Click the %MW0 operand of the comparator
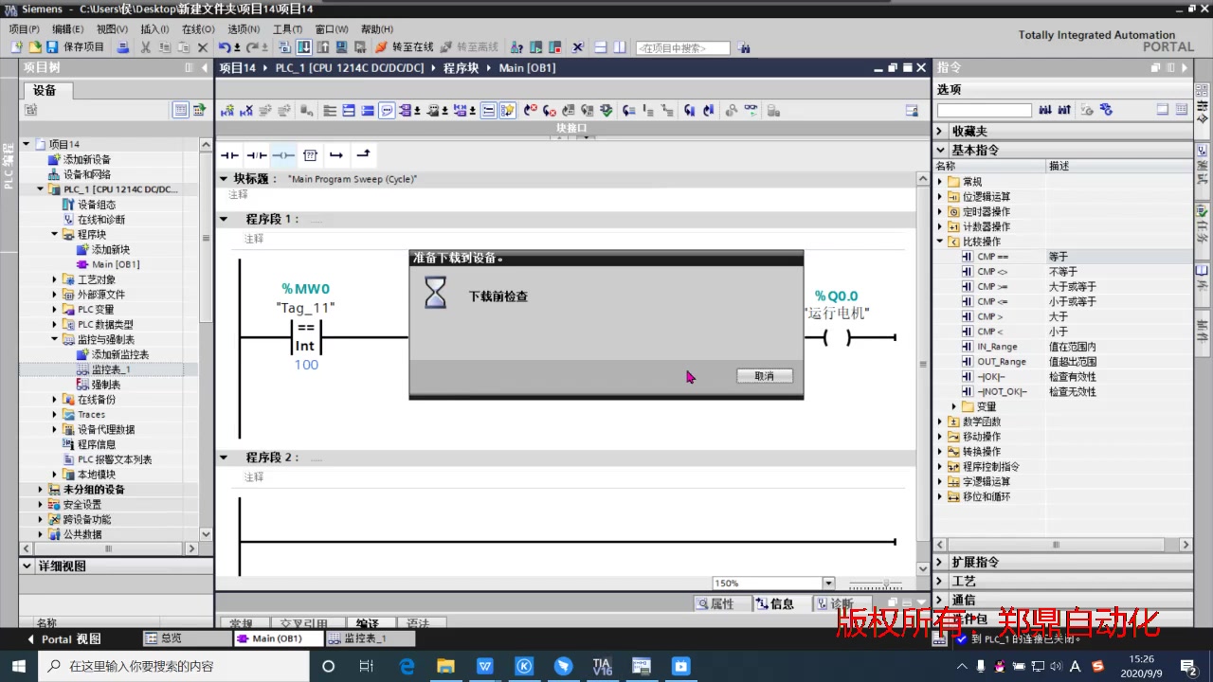1213x682 pixels. tap(305, 289)
